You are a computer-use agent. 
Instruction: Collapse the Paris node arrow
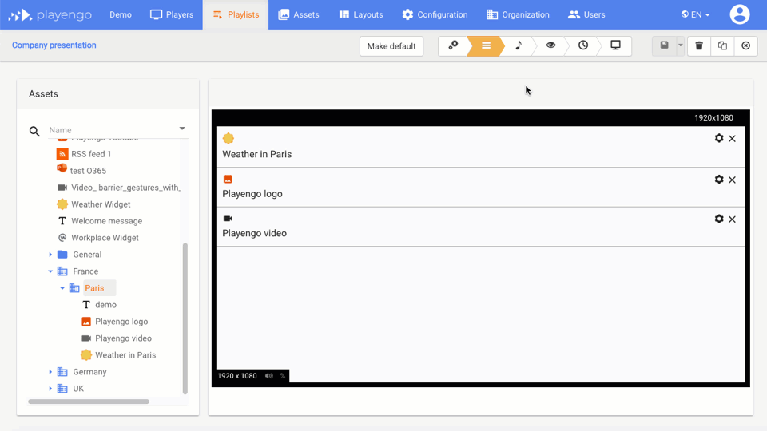[62, 288]
